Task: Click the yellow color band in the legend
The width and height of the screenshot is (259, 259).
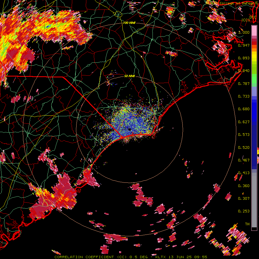Action: (x=254, y=57)
